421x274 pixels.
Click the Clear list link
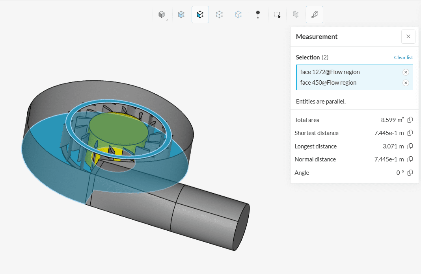[x=403, y=57]
